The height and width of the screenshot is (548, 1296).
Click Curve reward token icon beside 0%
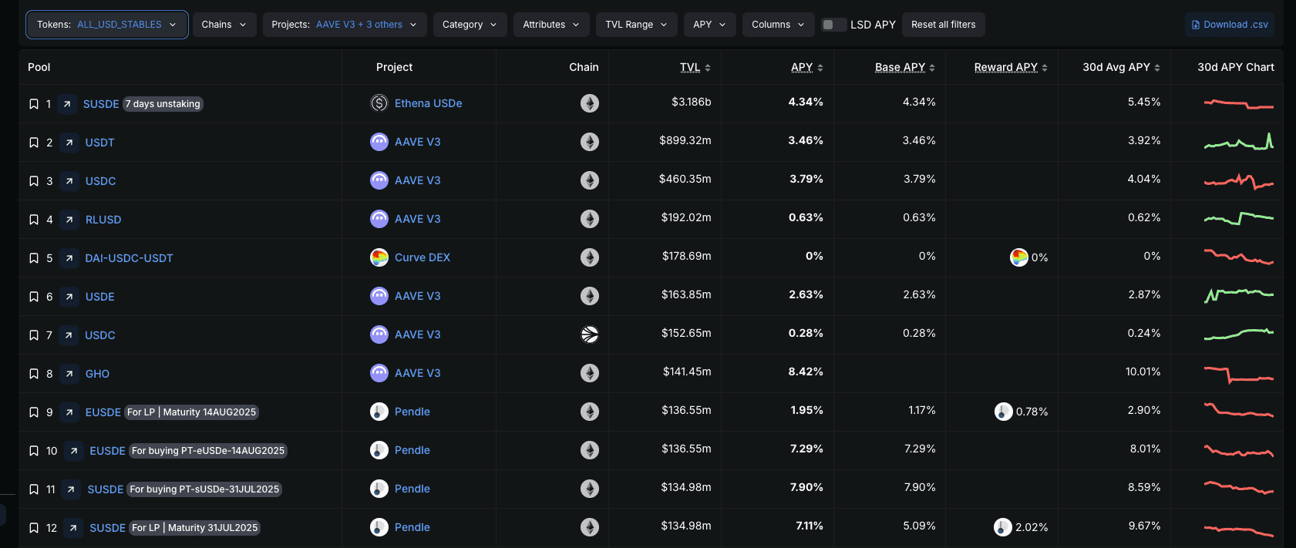pos(1019,257)
